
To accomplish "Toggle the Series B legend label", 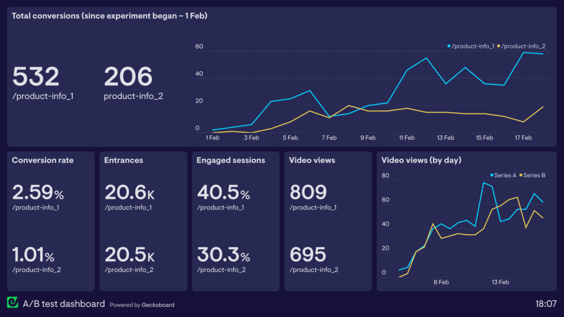I will [x=534, y=176].
